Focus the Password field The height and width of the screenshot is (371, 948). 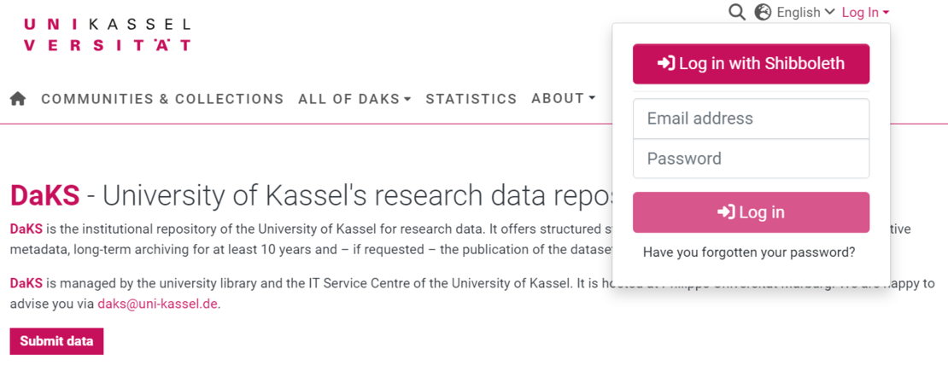751,159
